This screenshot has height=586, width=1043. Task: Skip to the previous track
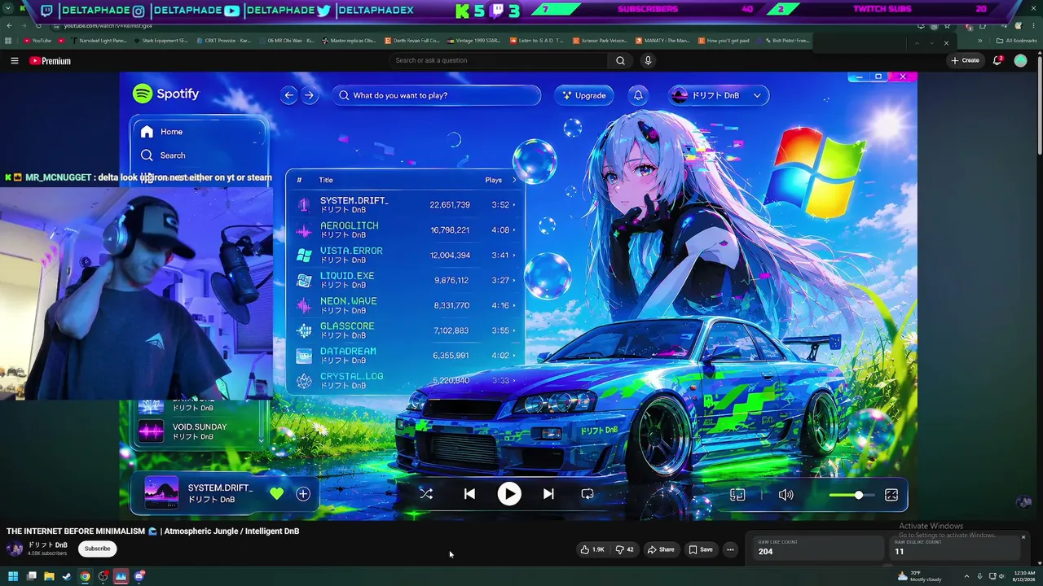(469, 494)
